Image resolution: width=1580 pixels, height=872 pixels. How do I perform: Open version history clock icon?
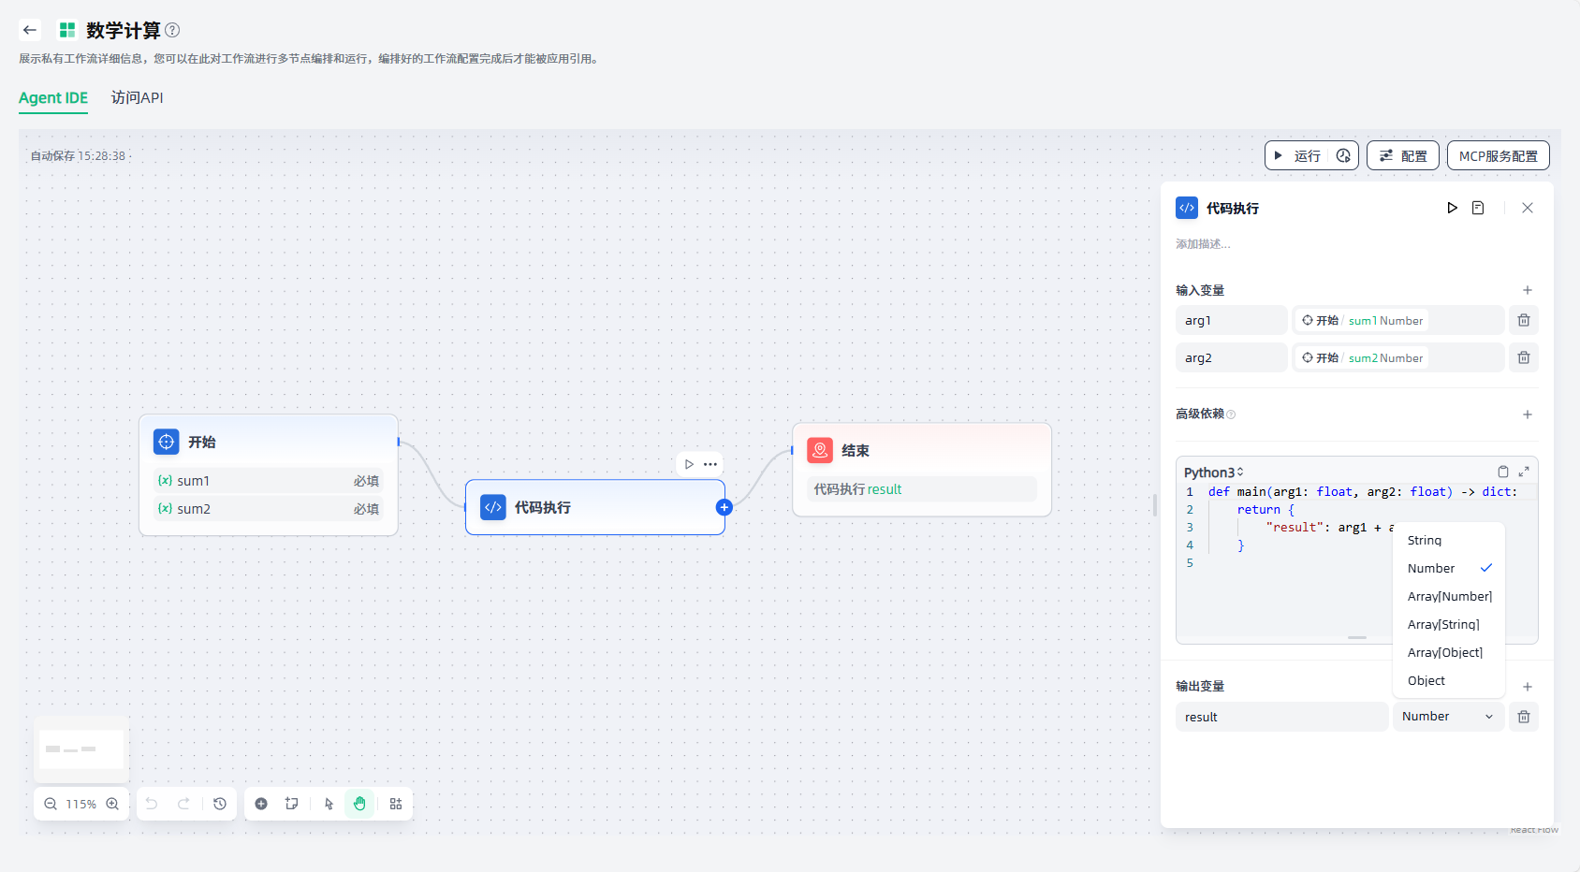(x=220, y=804)
